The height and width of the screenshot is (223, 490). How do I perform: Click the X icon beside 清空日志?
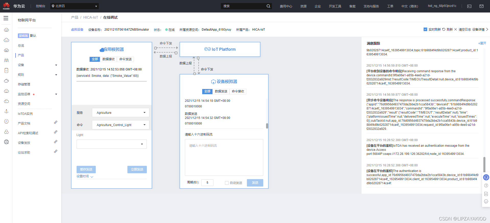pos(456,29)
